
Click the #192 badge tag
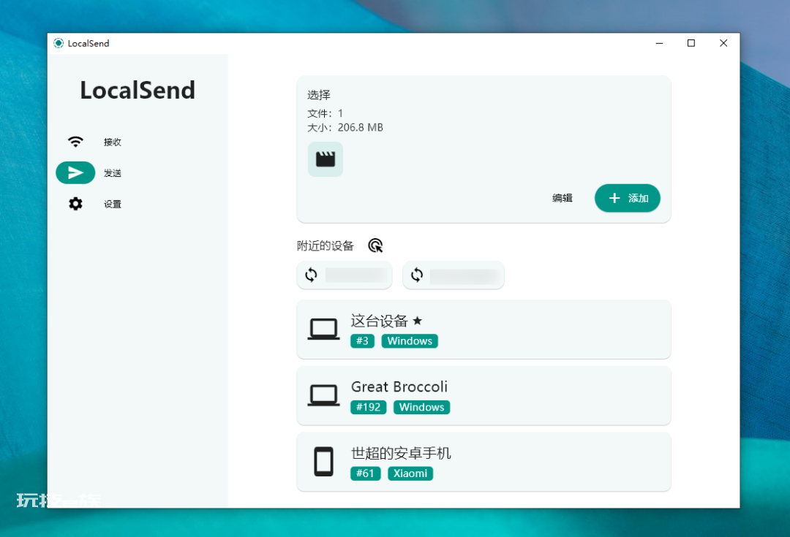(x=368, y=407)
